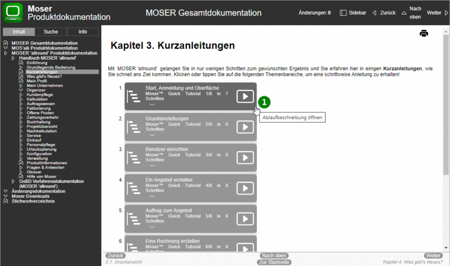
Task: Select Grundlegende Bedienung in tree
Action: 51,67
